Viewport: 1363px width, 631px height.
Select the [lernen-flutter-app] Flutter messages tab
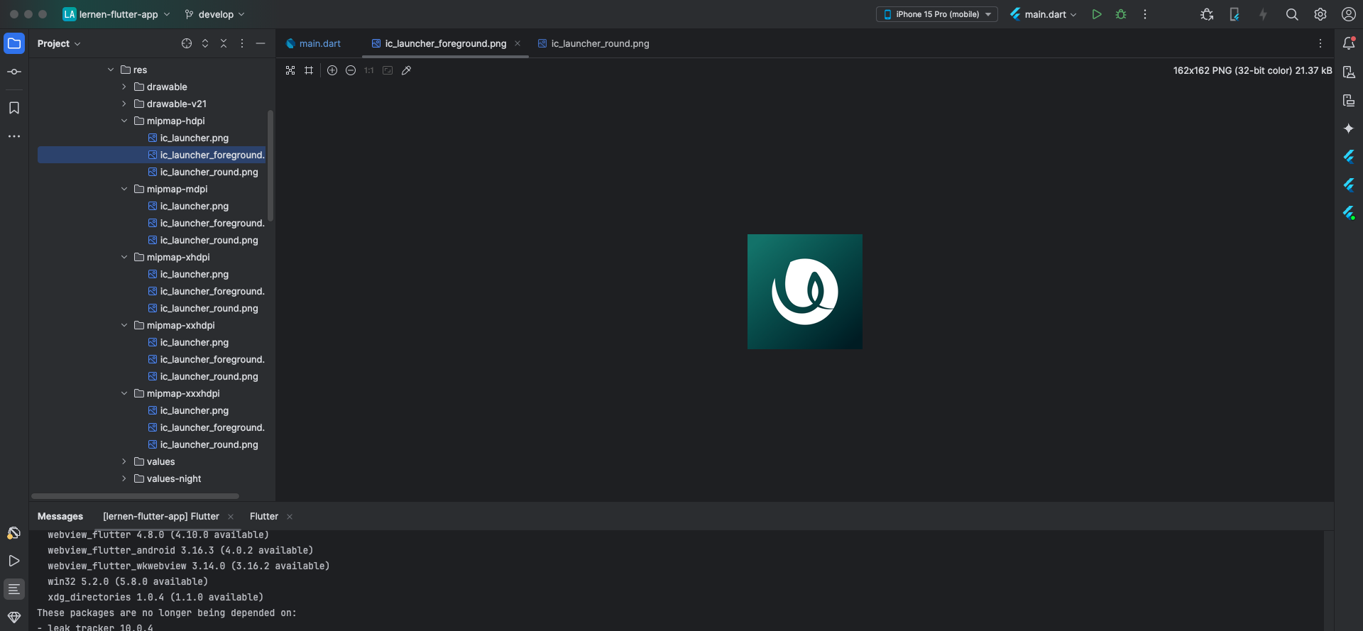click(x=161, y=516)
